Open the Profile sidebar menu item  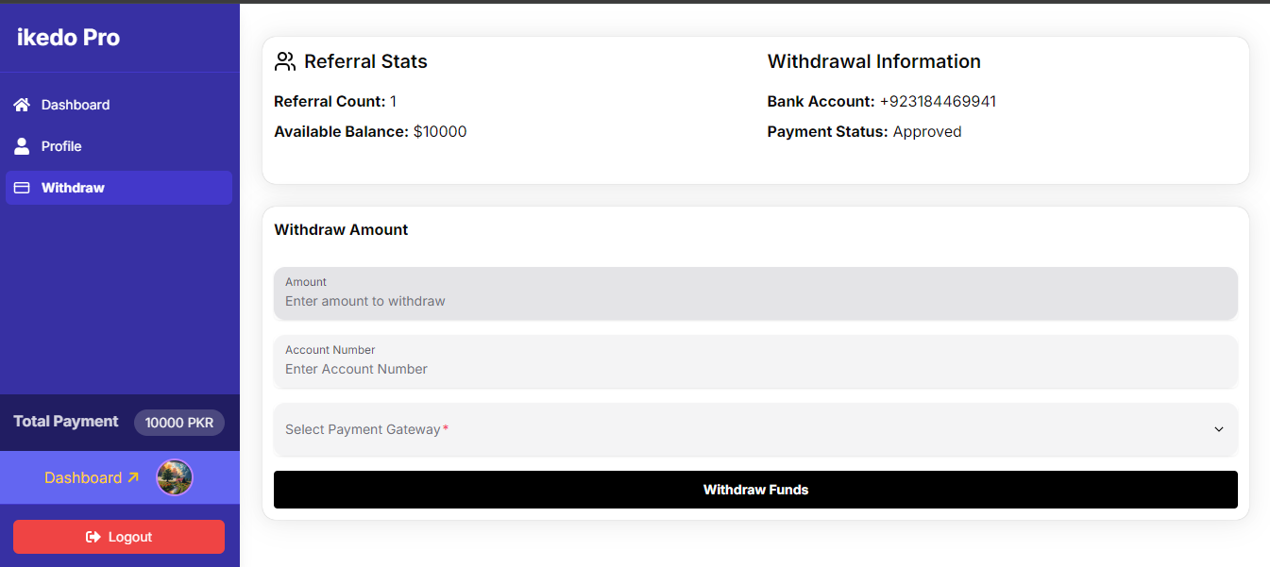(x=61, y=146)
